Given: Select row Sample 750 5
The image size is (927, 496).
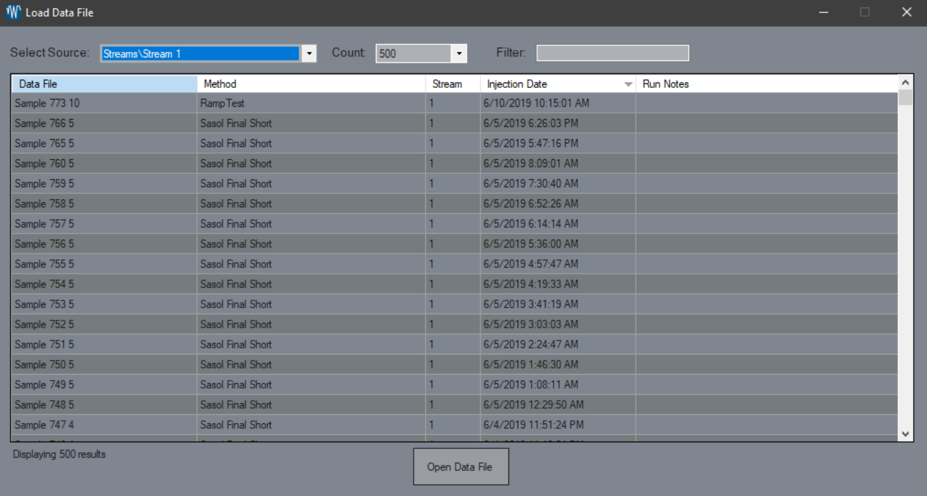Looking at the screenshot, I should [455, 365].
